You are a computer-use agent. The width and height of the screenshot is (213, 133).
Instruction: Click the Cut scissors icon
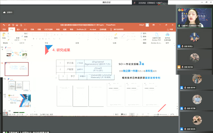(8, 33)
